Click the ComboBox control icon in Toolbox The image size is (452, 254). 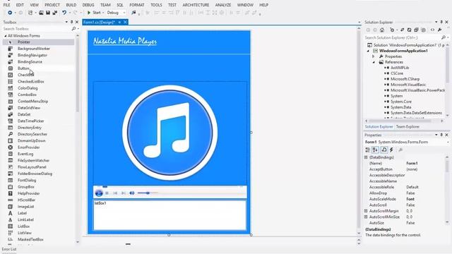coord(11,95)
